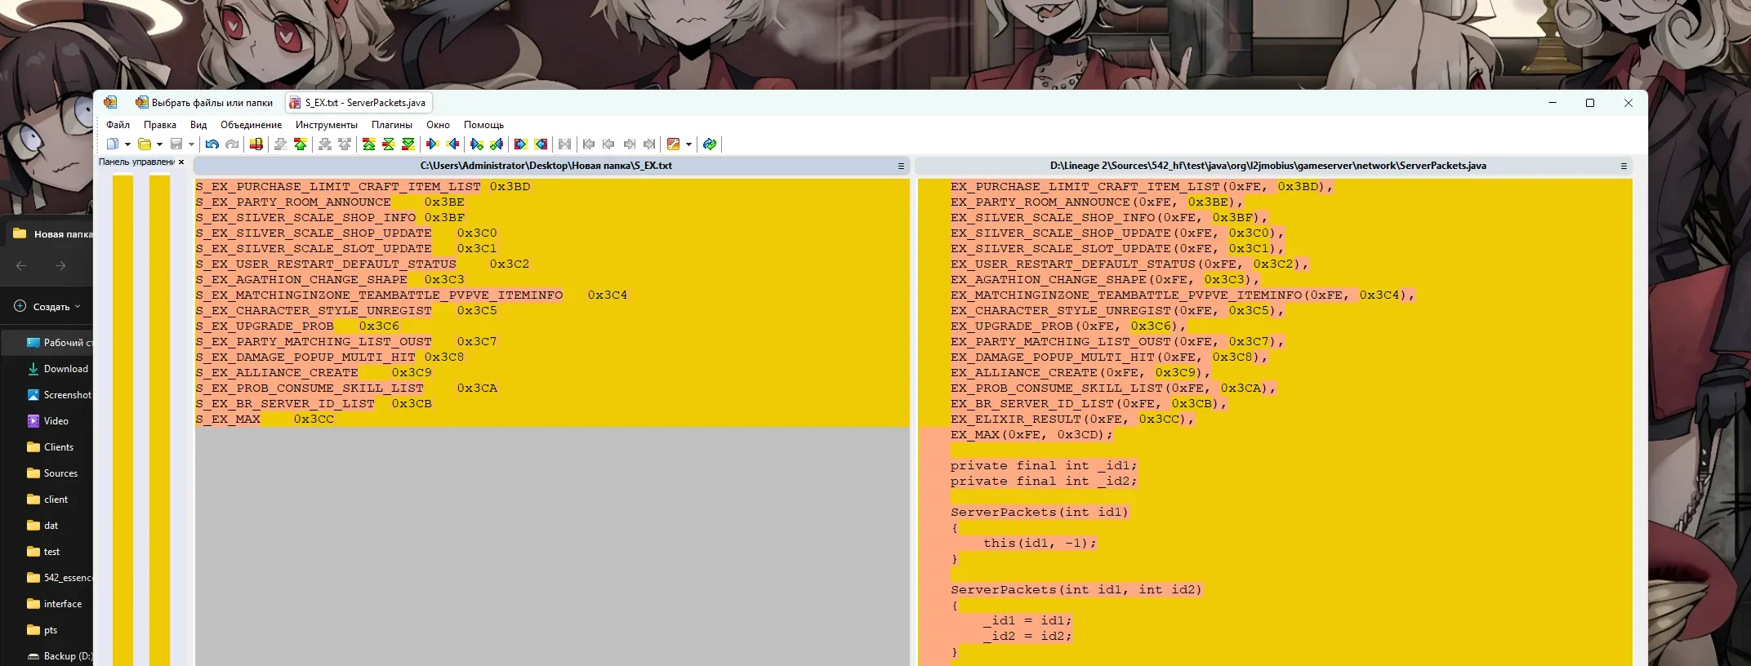Click the grayed next conflict icon
The image size is (1751, 666).
tap(325, 144)
